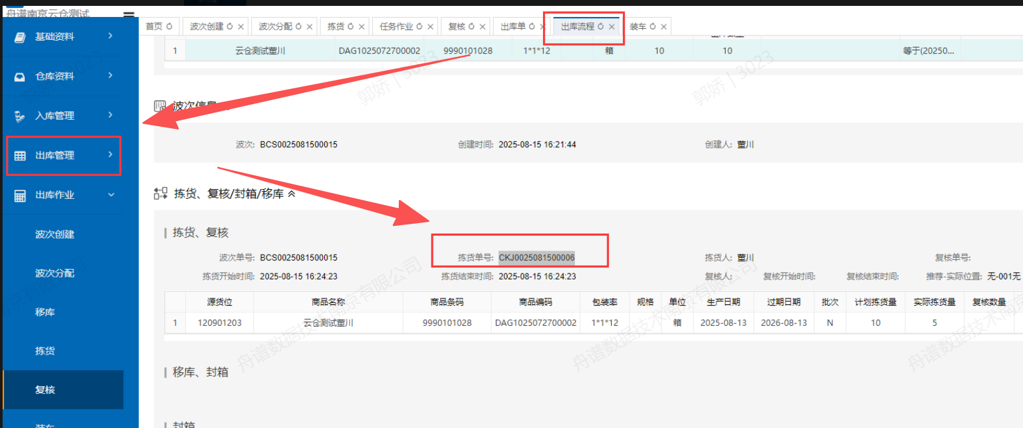Image resolution: width=1023 pixels, height=428 pixels.
Task: Switch to the 拣货 tab
Action: pos(335,26)
